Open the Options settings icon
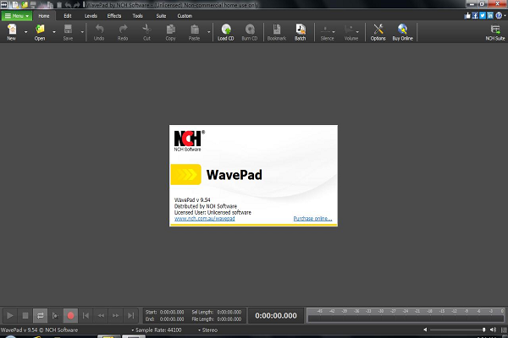Viewport: 508px width, 338px height. click(378, 30)
